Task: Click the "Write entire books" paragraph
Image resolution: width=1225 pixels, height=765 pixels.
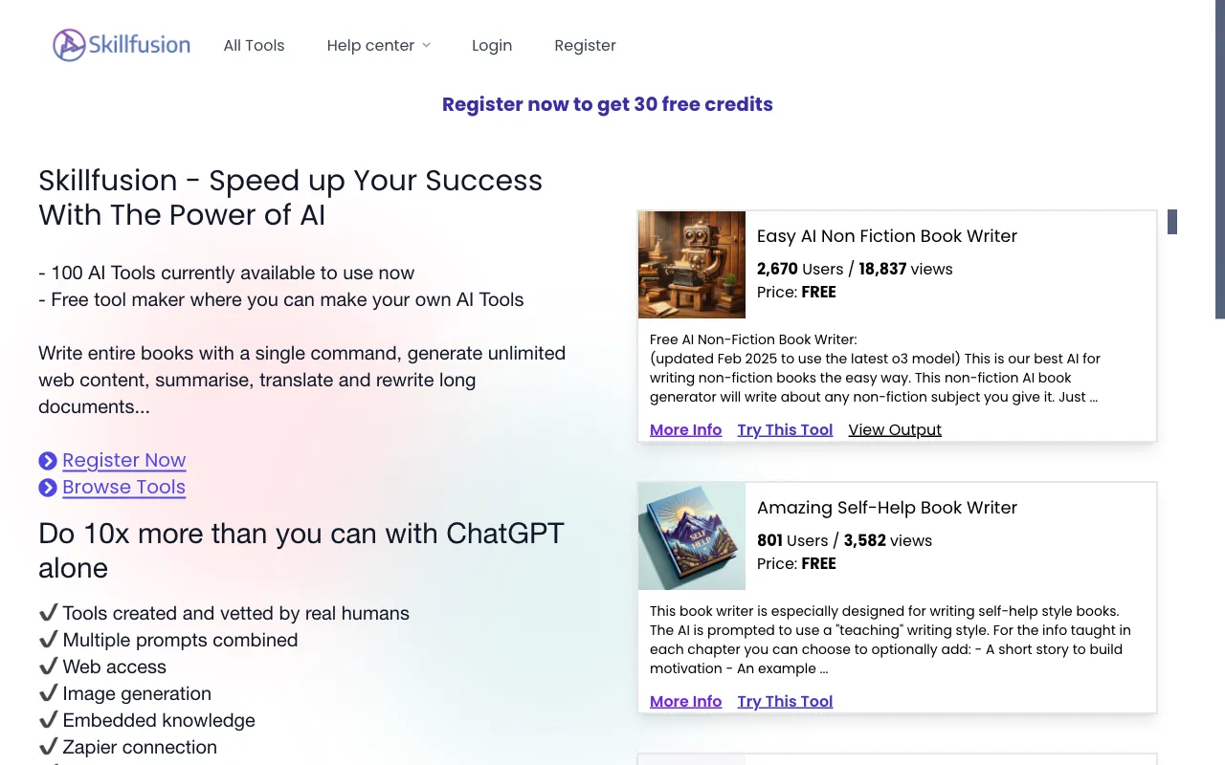Action: 302,380
